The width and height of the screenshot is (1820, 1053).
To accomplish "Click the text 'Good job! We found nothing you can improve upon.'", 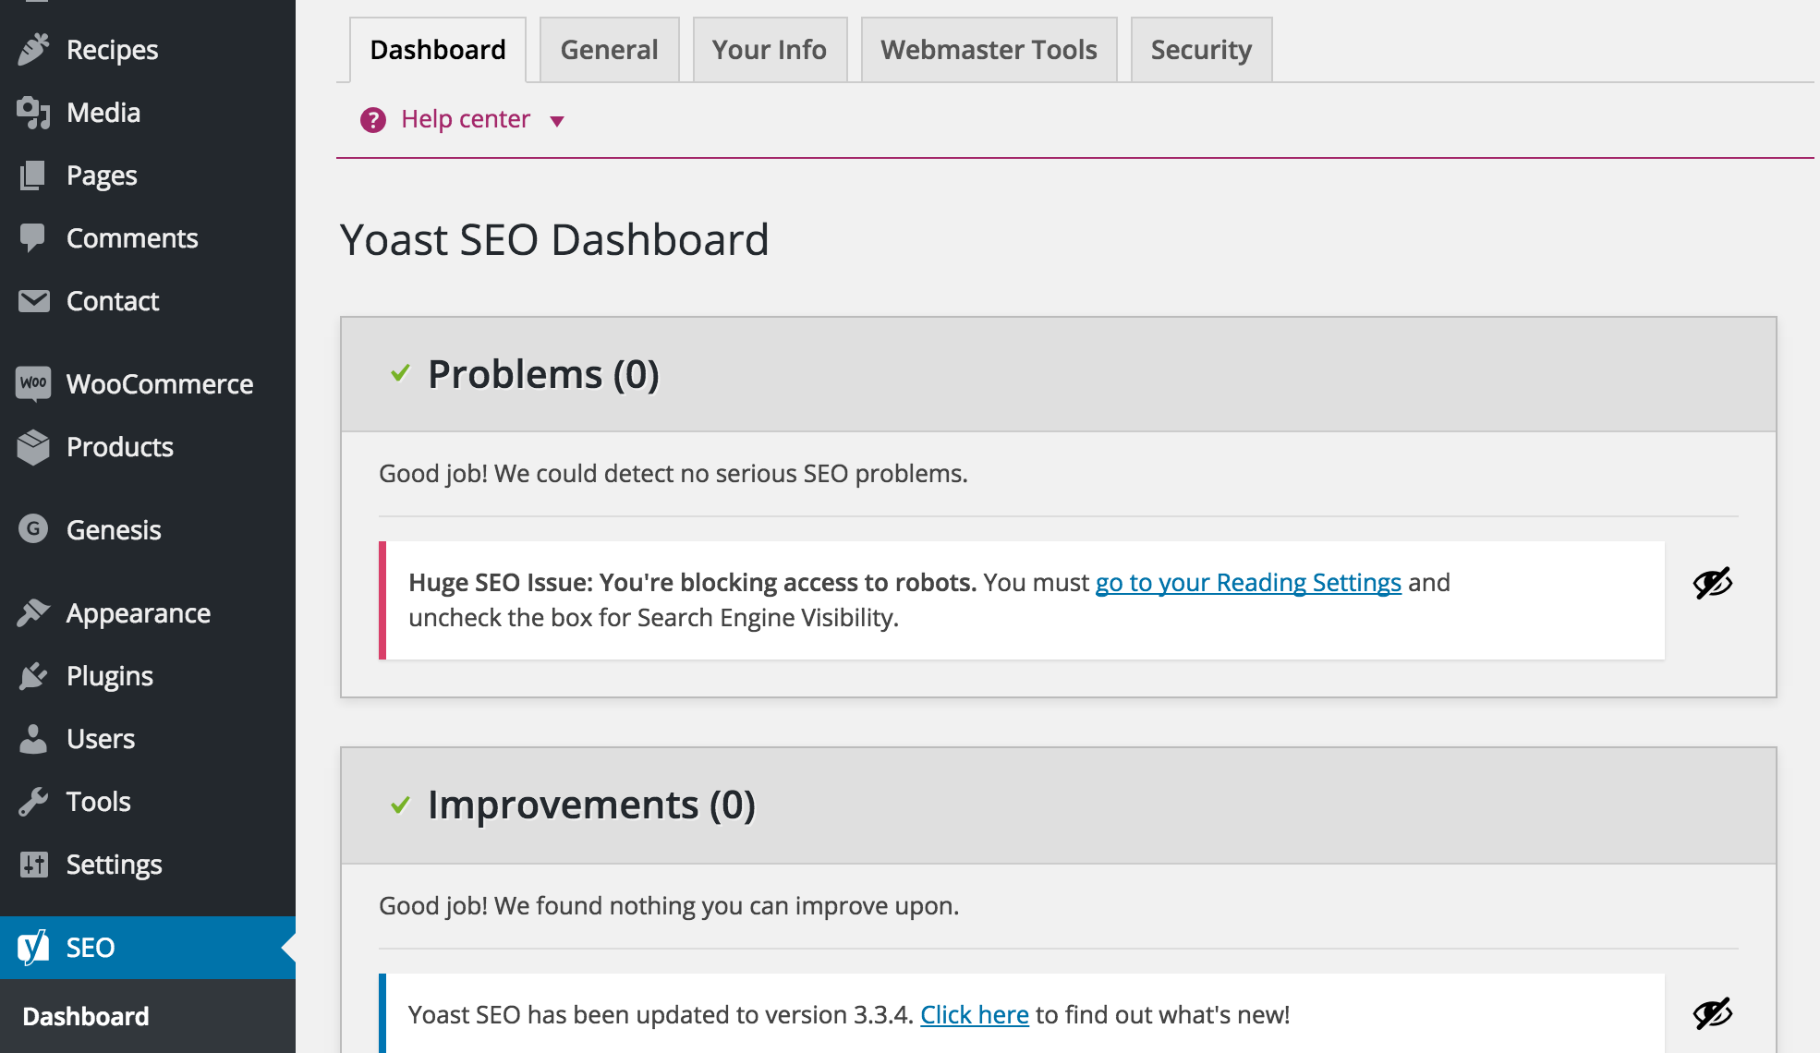I will (x=669, y=906).
